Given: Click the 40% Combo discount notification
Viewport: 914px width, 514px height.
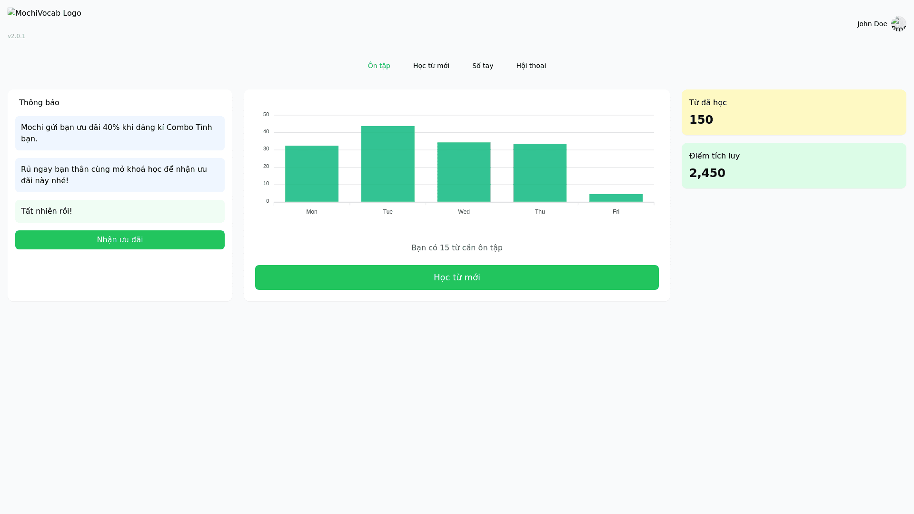Looking at the screenshot, I should point(119,133).
